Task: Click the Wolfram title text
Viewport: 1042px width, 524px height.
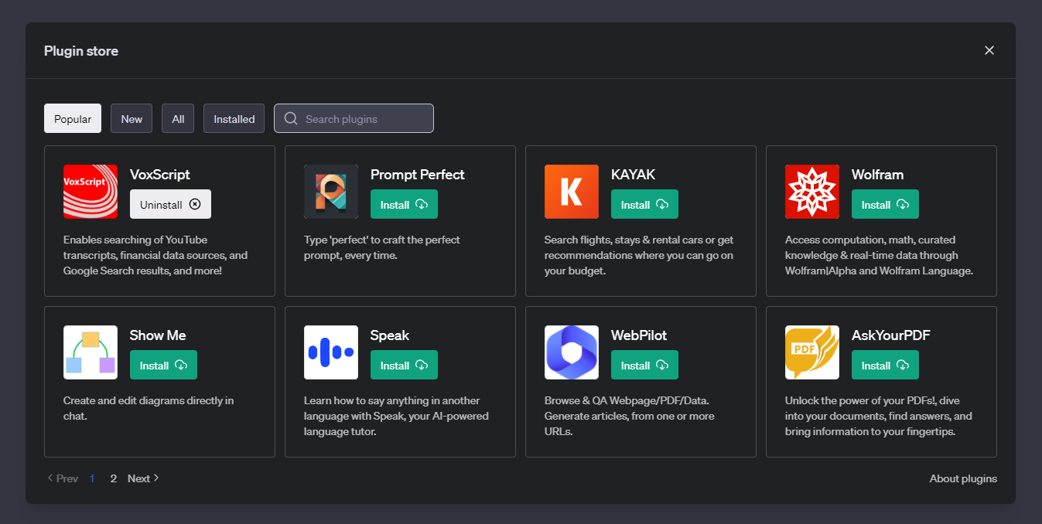Action: pos(877,175)
